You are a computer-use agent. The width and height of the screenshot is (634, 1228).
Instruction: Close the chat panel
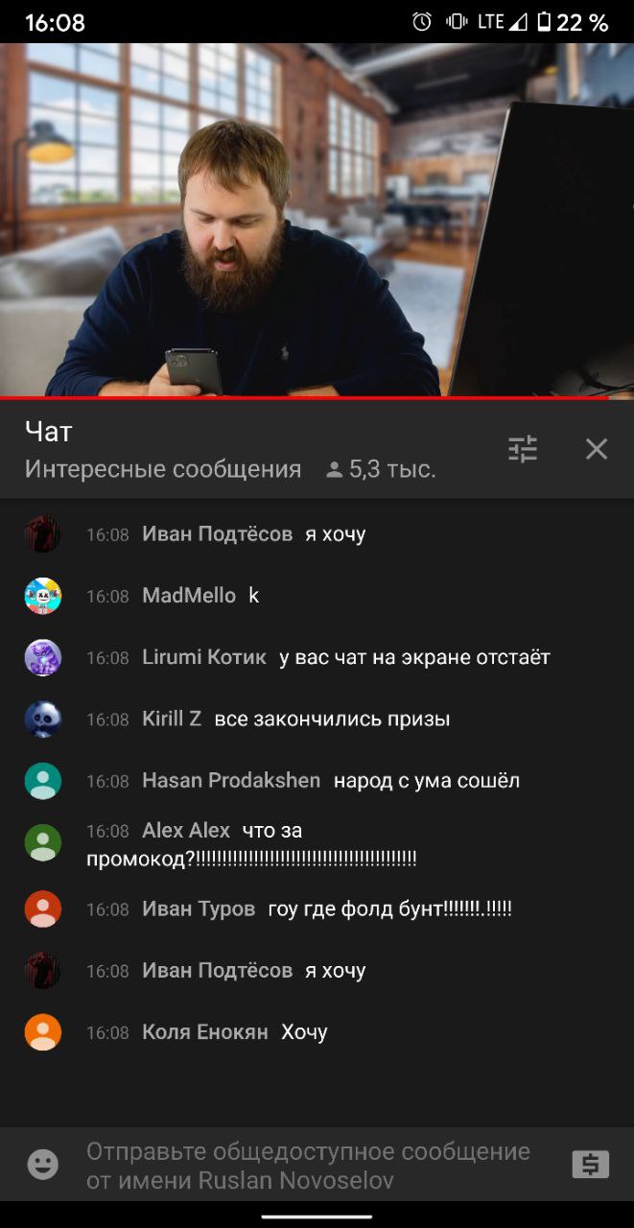point(597,449)
